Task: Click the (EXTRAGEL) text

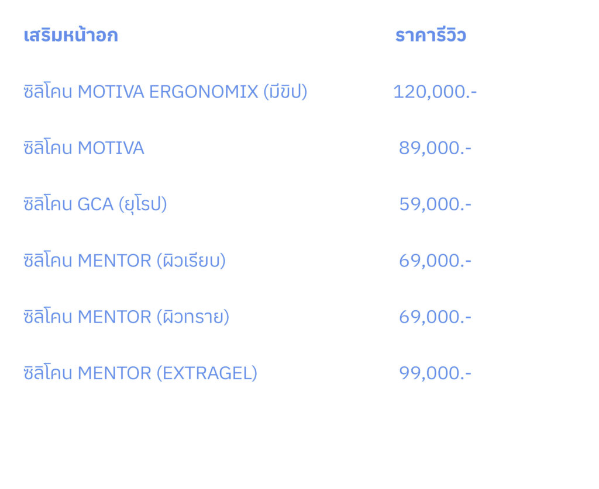Action: tap(206, 373)
